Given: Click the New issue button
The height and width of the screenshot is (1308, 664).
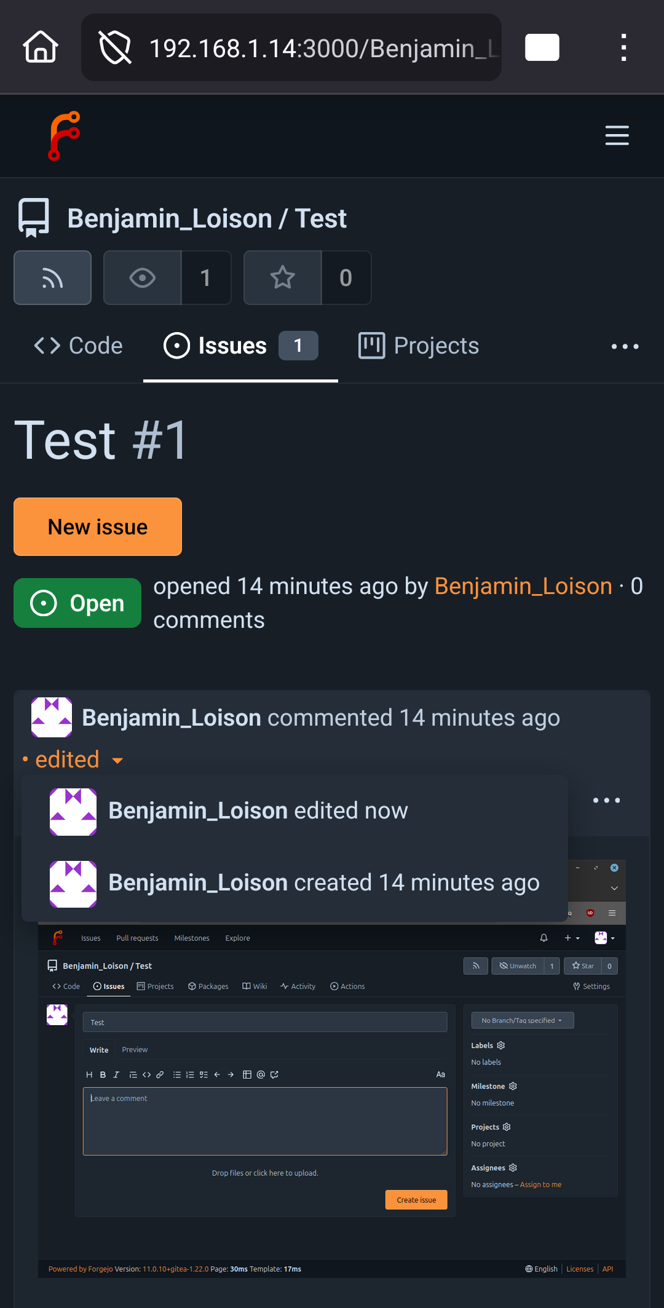Looking at the screenshot, I should pos(98,527).
